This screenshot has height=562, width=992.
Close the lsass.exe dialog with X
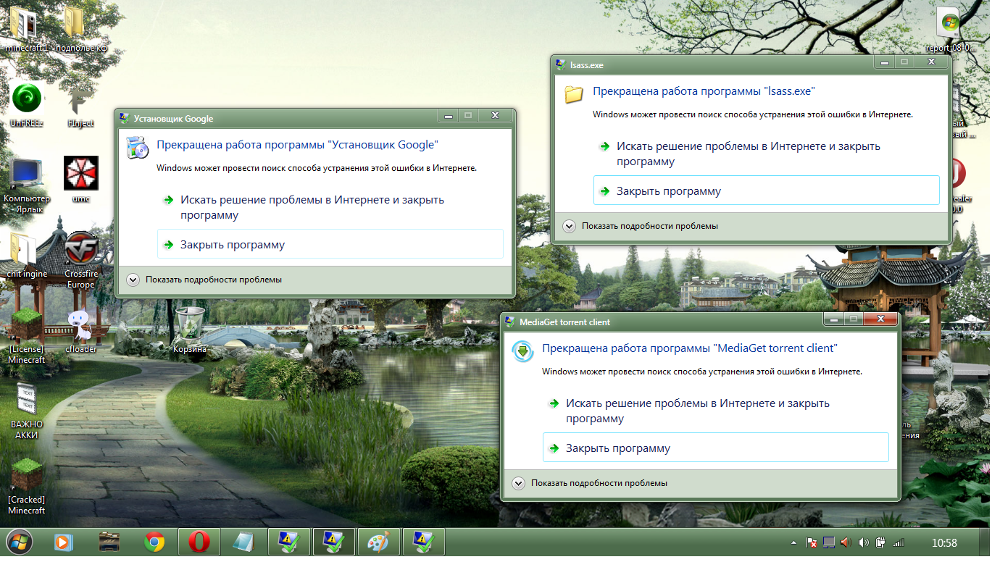click(x=930, y=62)
